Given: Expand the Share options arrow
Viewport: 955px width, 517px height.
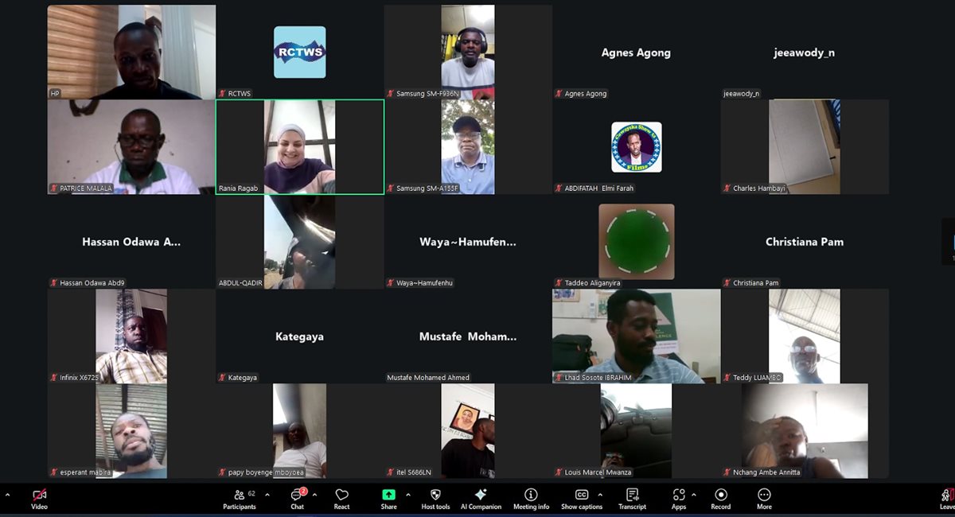Looking at the screenshot, I should point(407,494).
